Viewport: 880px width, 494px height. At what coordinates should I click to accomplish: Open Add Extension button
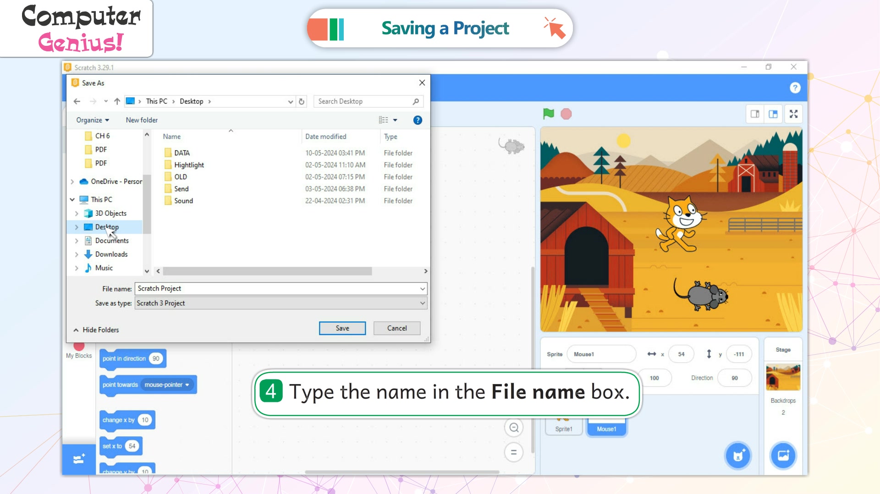tap(79, 459)
